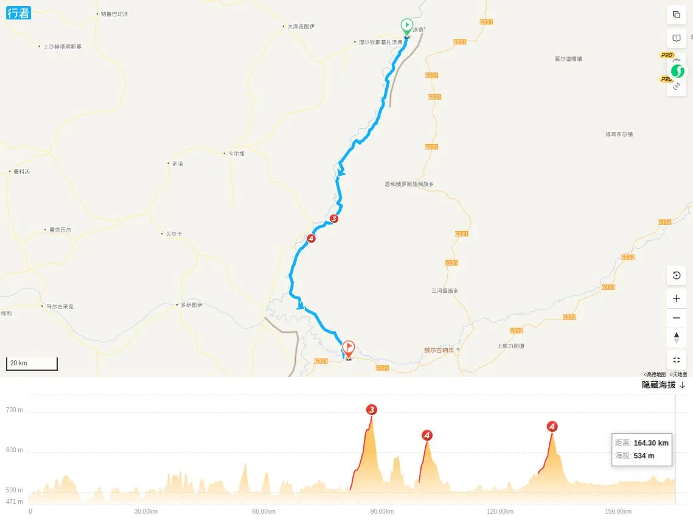Click the comment bubble icon below layers
The width and height of the screenshot is (693, 527).
pos(676,38)
